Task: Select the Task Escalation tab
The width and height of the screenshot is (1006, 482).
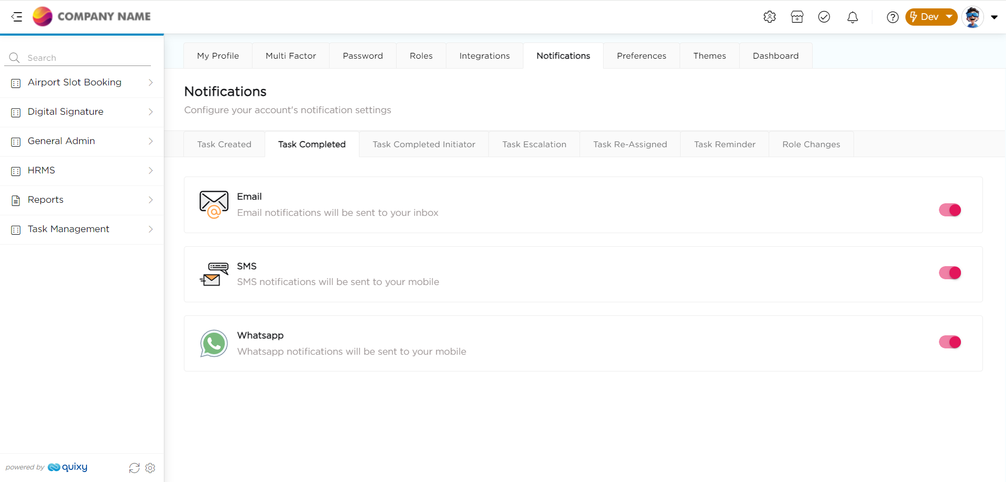Action: click(534, 144)
